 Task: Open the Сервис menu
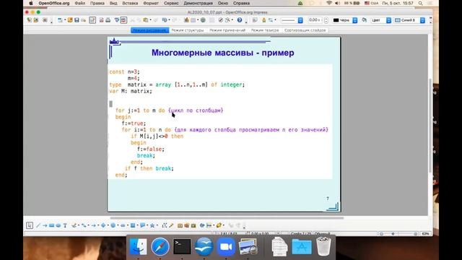(x=171, y=3)
